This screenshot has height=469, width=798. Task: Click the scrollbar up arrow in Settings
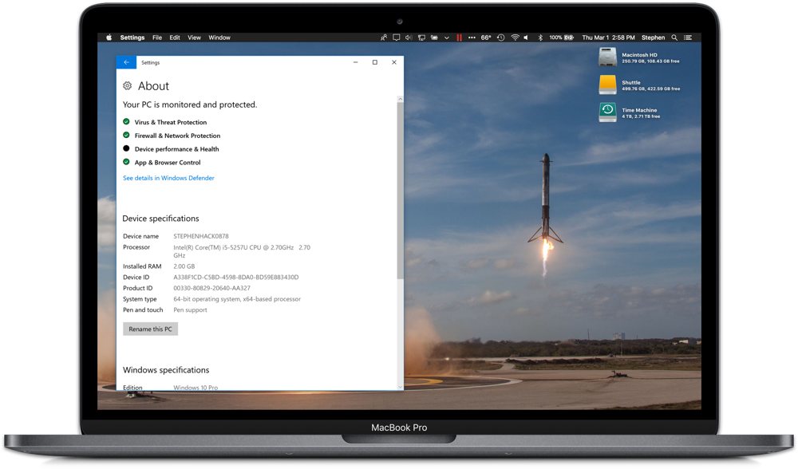point(400,99)
